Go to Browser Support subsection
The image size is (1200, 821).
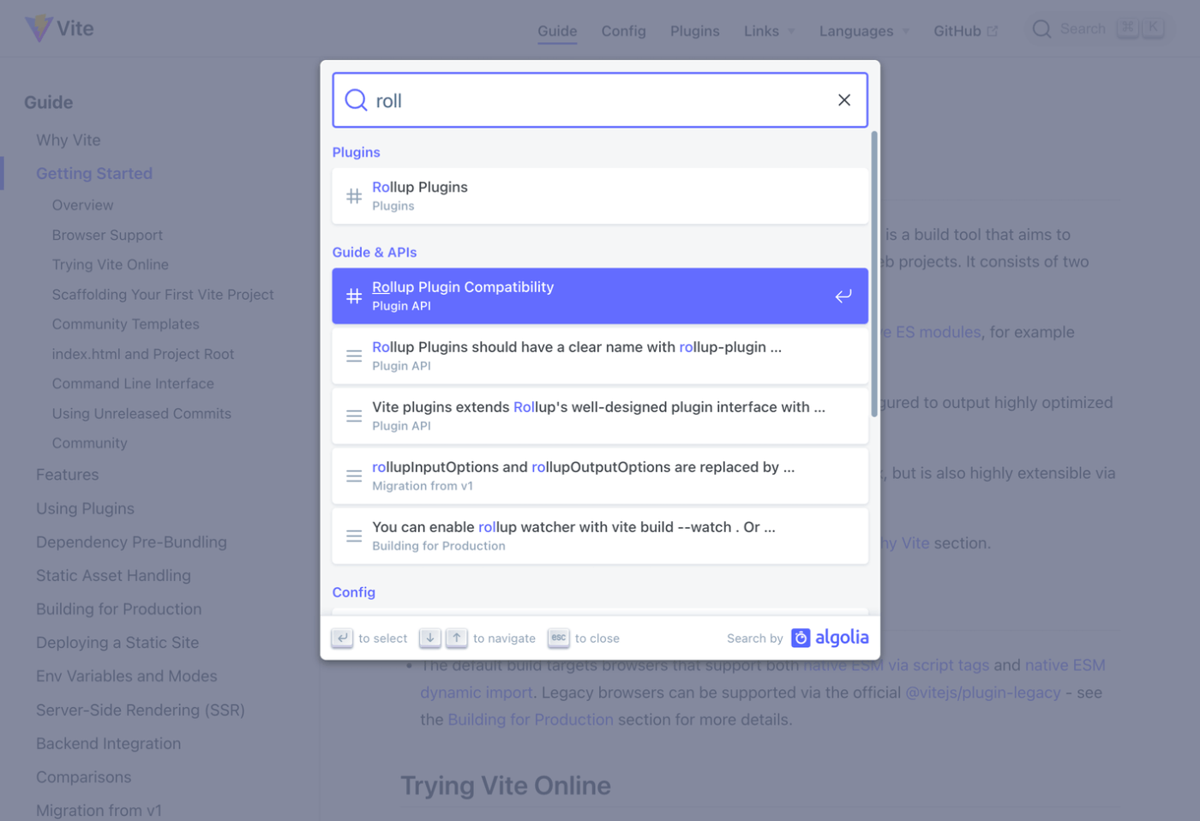point(107,235)
